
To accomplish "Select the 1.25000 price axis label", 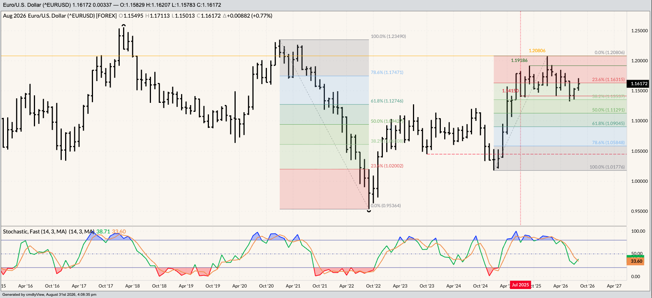I will [x=639, y=31].
